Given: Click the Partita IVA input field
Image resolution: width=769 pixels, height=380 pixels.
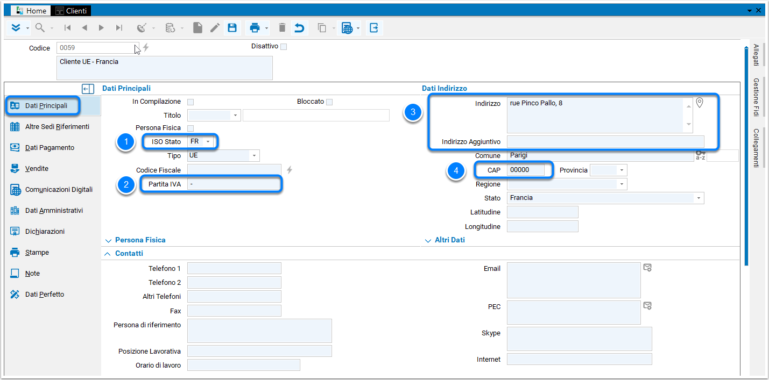Looking at the screenshot, I should coord(234,184).
